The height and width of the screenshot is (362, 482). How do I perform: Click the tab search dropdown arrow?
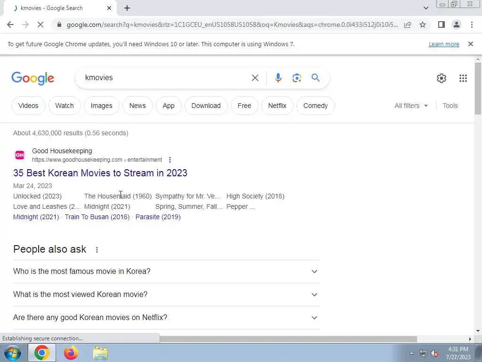point(426,8)
